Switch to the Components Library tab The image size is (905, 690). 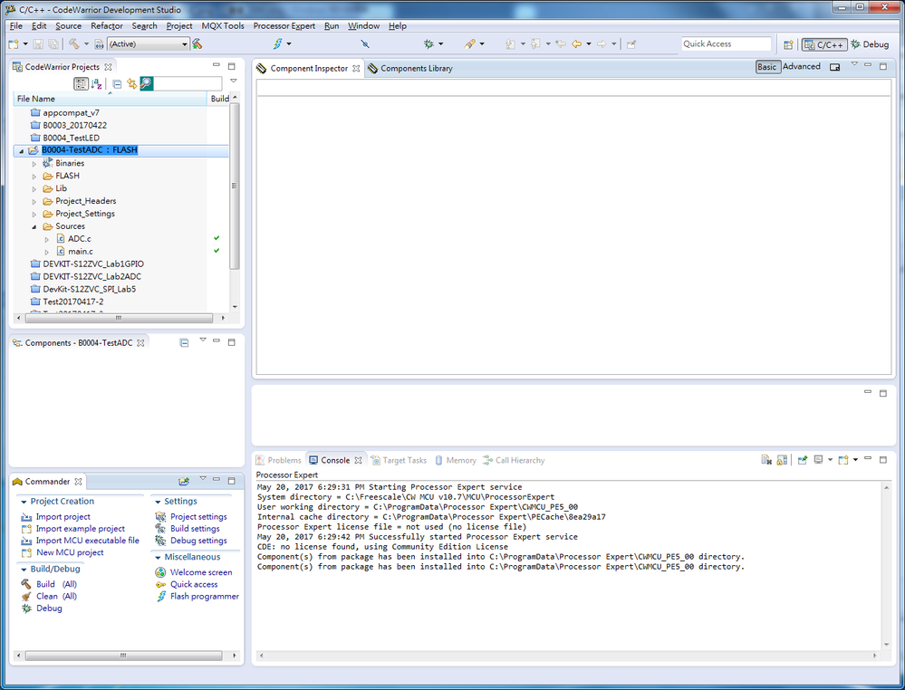410,68
